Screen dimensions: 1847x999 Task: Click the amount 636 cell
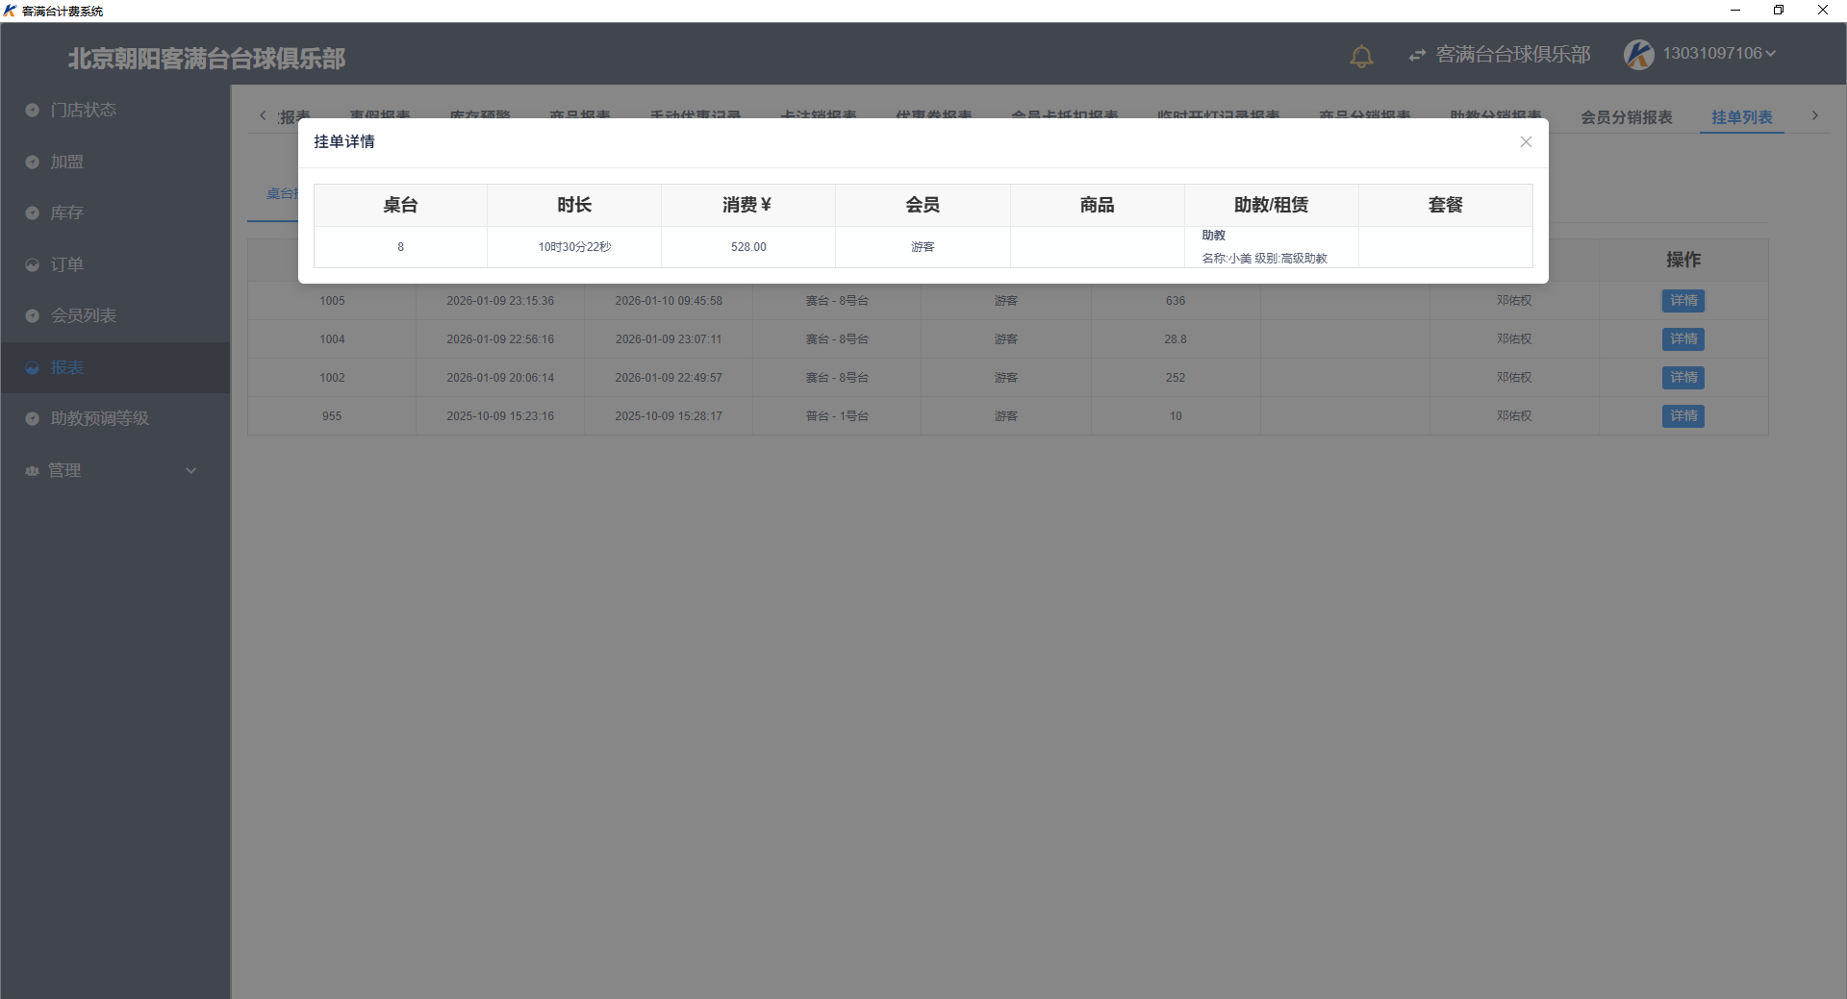tap(1176, 301)
